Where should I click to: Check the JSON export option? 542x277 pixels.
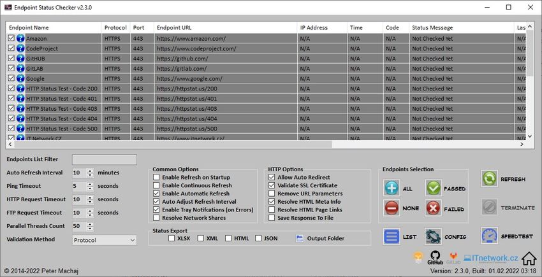[258, 238]
